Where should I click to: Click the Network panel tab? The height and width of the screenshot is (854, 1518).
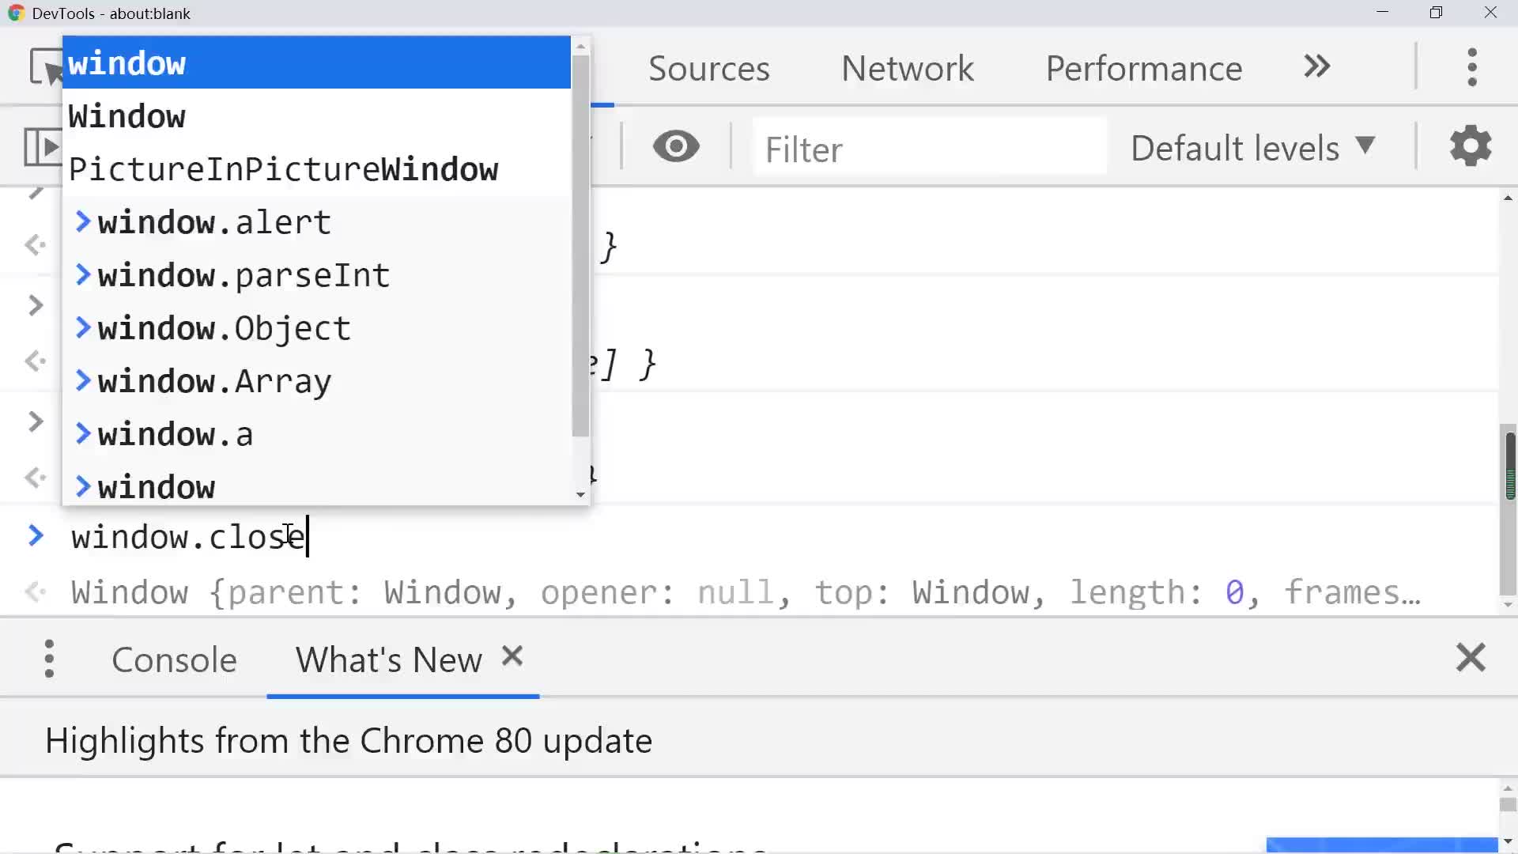906,66
